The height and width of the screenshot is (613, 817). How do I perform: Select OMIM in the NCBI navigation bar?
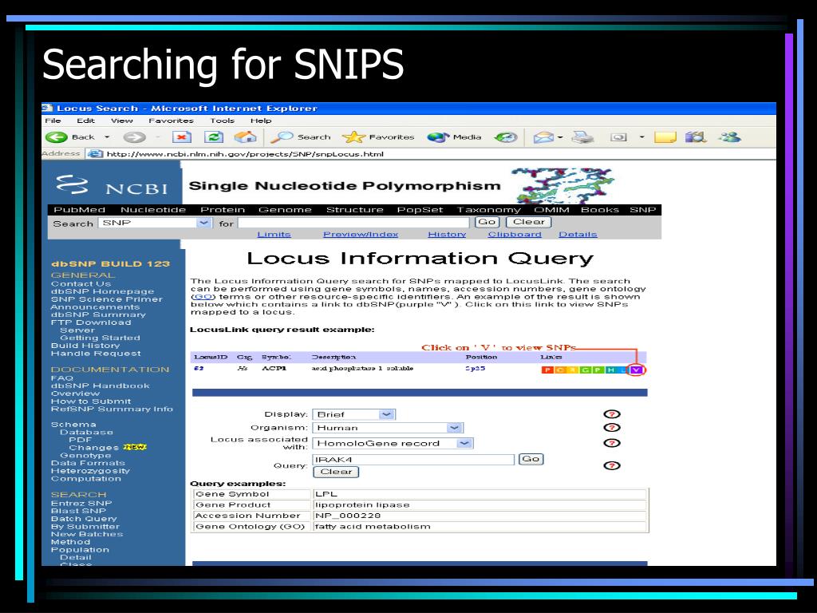551,210
